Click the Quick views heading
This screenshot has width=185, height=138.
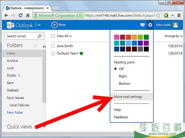(19, 127)
